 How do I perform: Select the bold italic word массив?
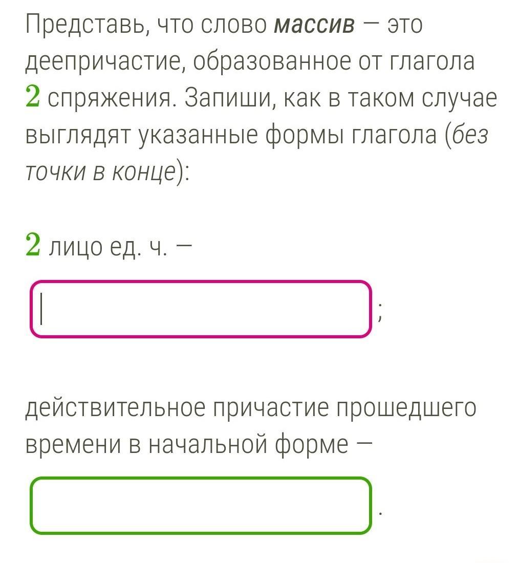click(x=314, y=25)
